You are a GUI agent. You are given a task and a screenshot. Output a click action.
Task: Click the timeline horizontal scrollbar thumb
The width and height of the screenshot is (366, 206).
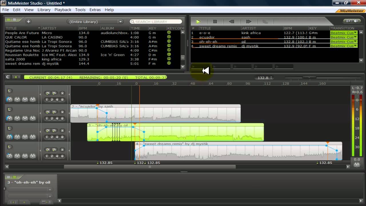pos(150,167)
